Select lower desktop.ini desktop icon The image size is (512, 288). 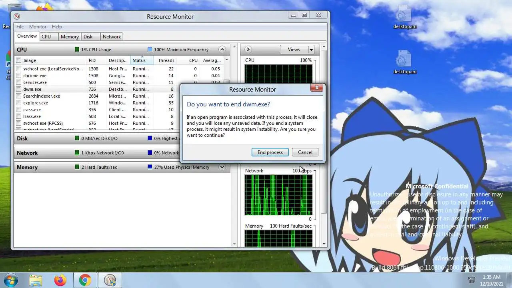[x=404, y=62]
